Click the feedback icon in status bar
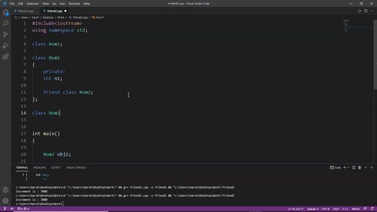Viewport: 377px width, 212px height. pos(365,208)
